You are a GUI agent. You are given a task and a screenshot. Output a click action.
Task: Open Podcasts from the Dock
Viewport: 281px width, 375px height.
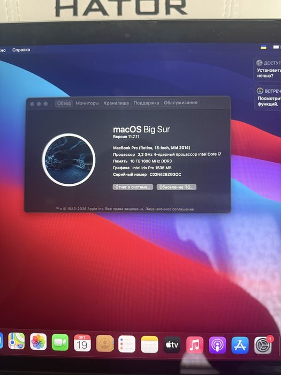(217, 345)
